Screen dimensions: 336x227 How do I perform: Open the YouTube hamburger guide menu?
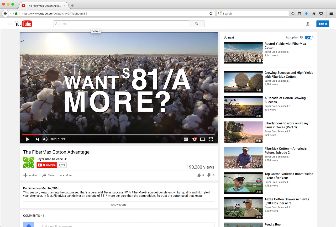(x=10, y=24)
